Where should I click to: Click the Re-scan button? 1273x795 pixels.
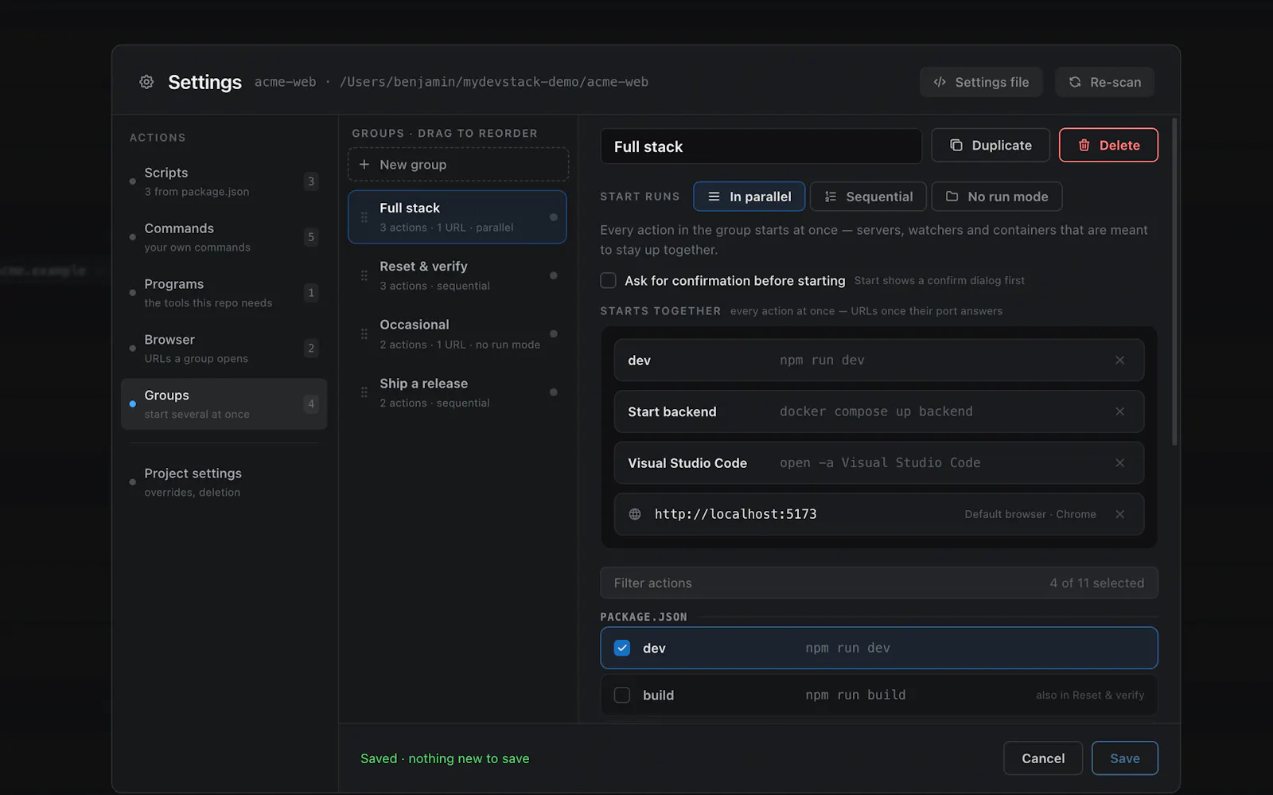tap(1104, 82)
